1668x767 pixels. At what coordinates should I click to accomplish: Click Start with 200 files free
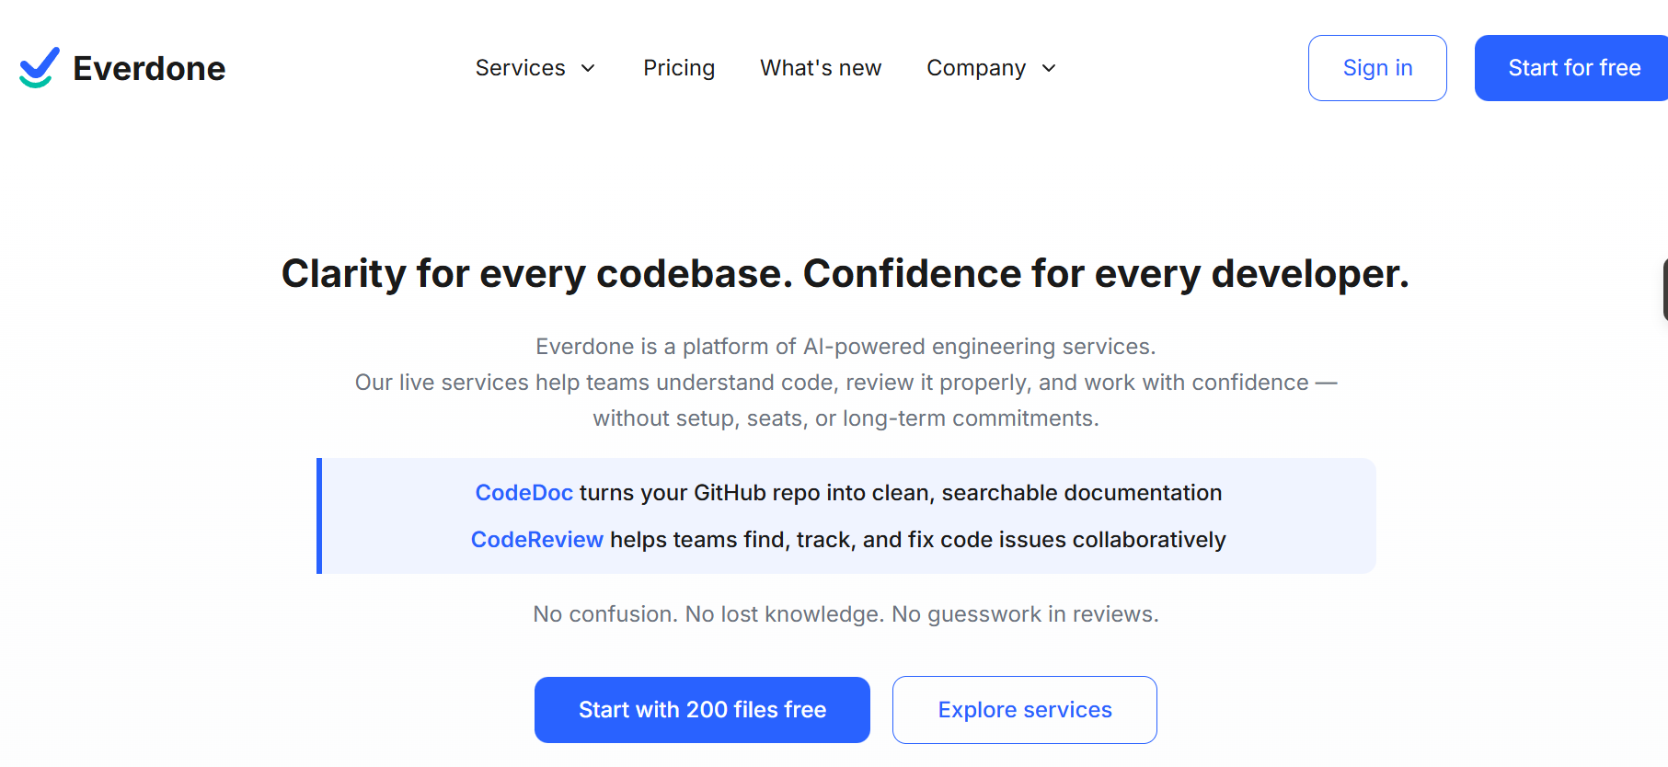[x=702, y=709]
